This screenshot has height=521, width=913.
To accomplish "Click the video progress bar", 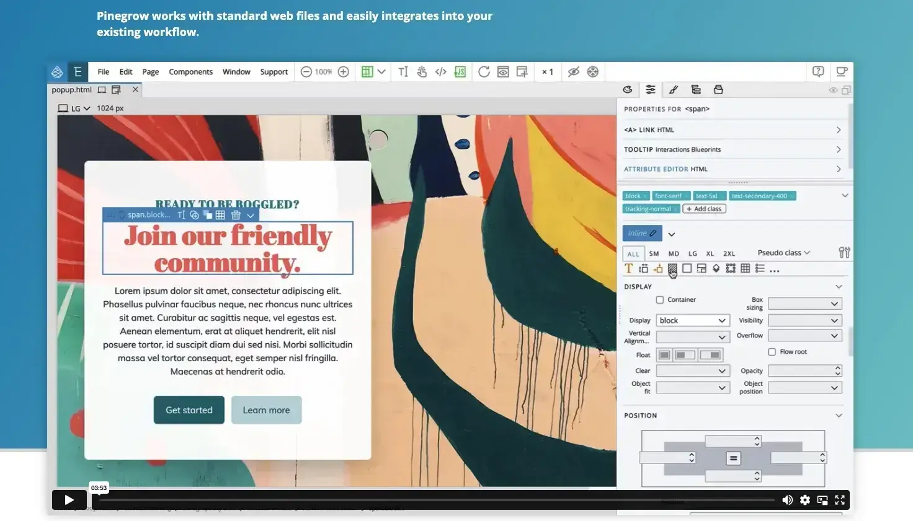I will click(x=437, y=500).
